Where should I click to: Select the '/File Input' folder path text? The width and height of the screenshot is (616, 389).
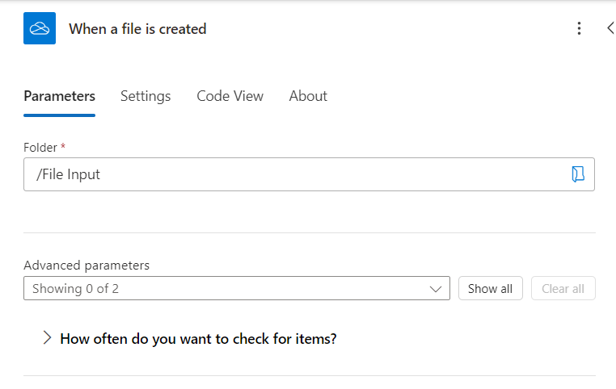68,174
